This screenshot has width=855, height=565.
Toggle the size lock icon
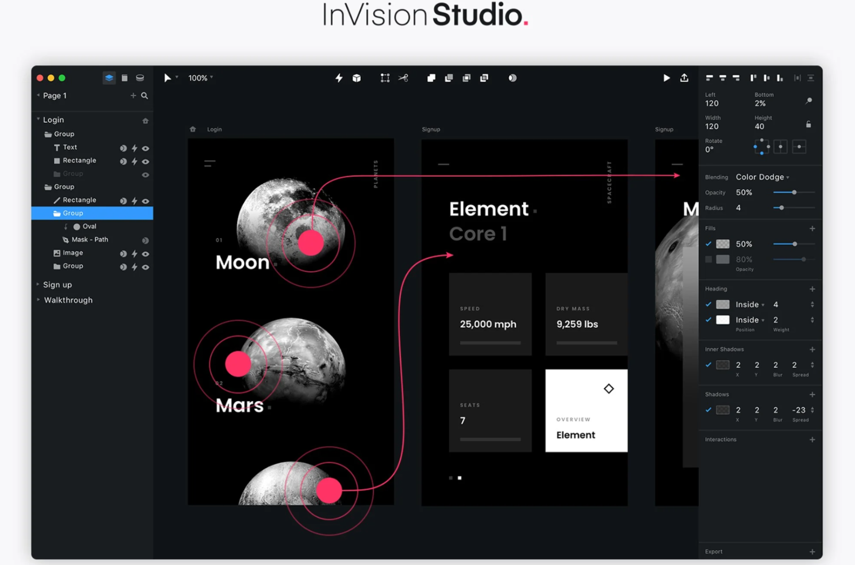pyautogui.click(x=809, y=124)
